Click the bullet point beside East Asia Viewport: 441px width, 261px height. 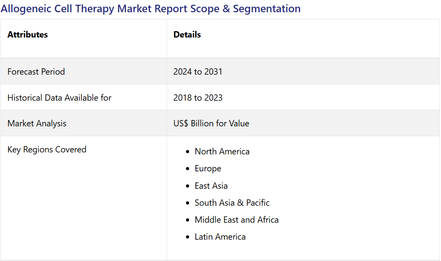coord(188,186)
